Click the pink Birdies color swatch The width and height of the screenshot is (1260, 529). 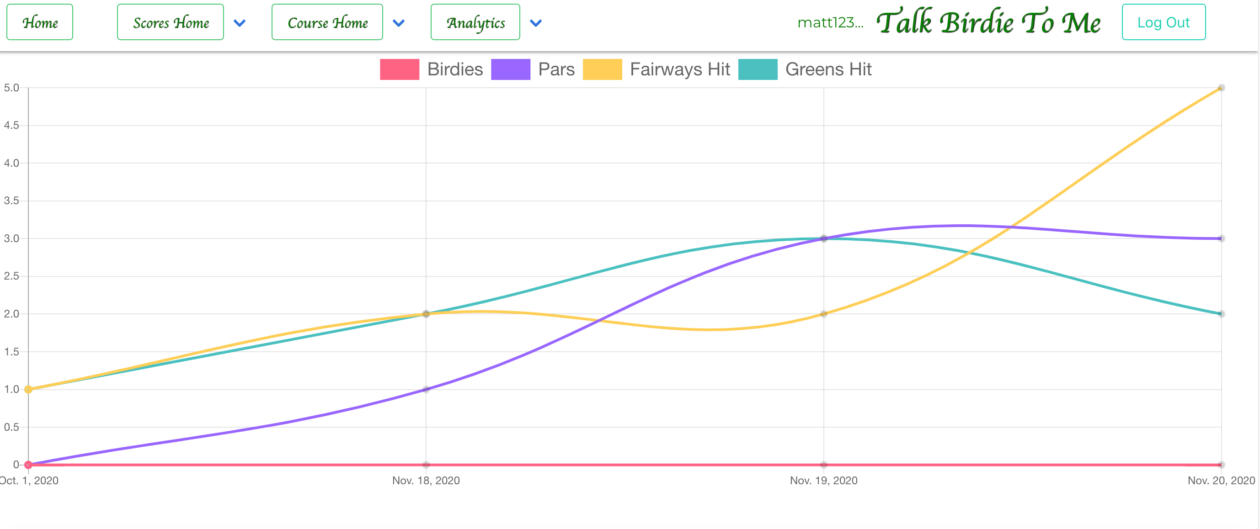coord(400,69)
